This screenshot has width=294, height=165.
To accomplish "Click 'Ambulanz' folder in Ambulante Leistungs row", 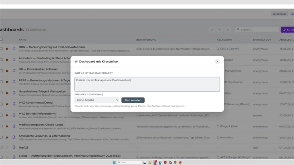I will [x=225, y=137].
